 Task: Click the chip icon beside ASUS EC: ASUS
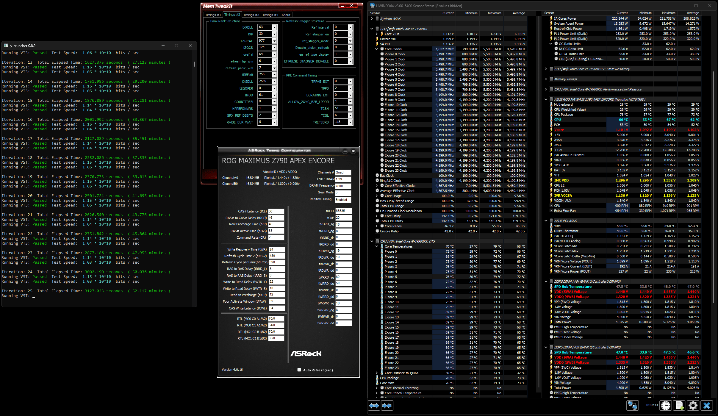coord(551,221)
